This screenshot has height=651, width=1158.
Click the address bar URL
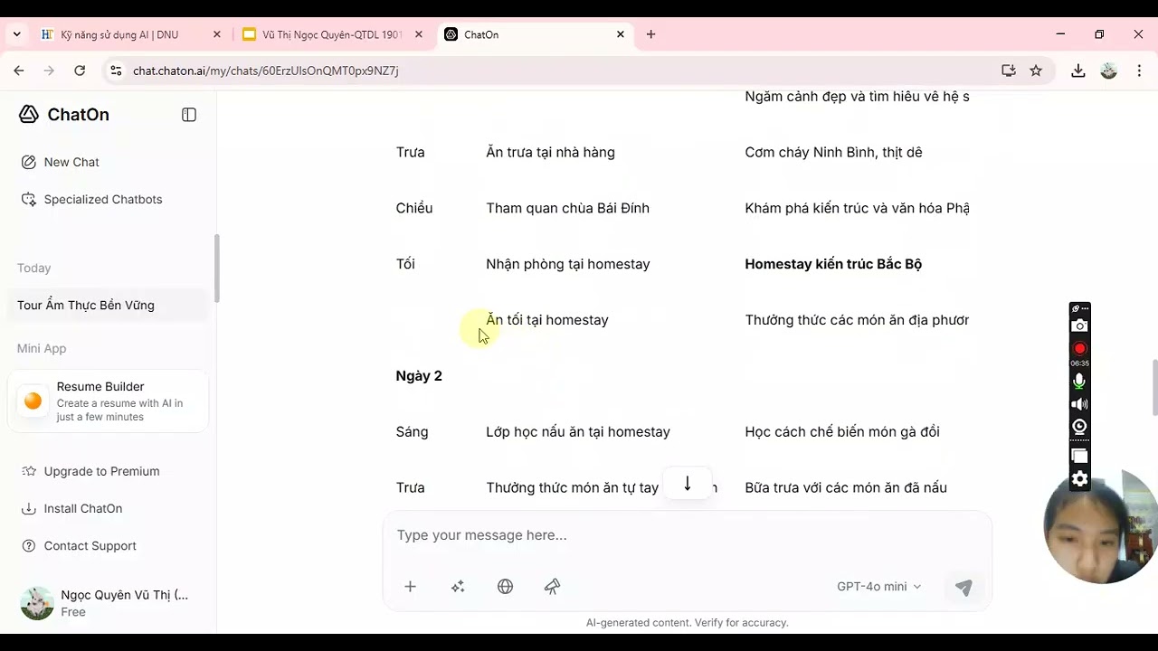[265, 71]
